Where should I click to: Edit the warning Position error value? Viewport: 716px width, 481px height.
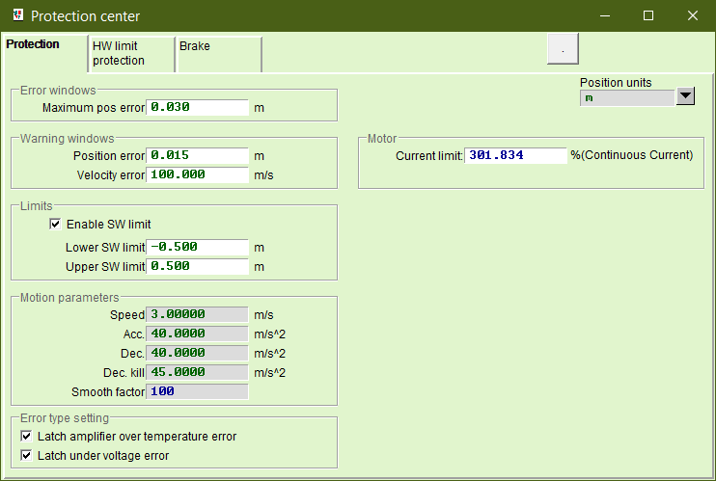tap(197, 156)
